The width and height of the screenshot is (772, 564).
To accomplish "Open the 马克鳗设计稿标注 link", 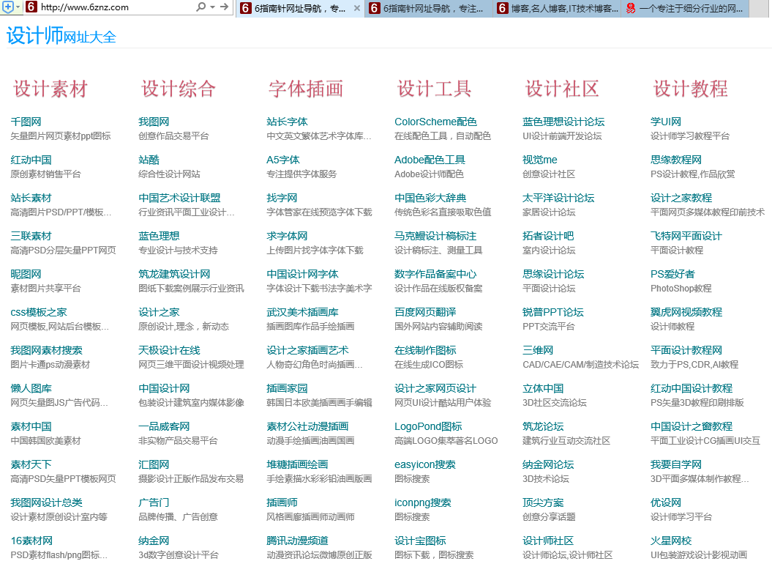I will [x=435, y=236].
